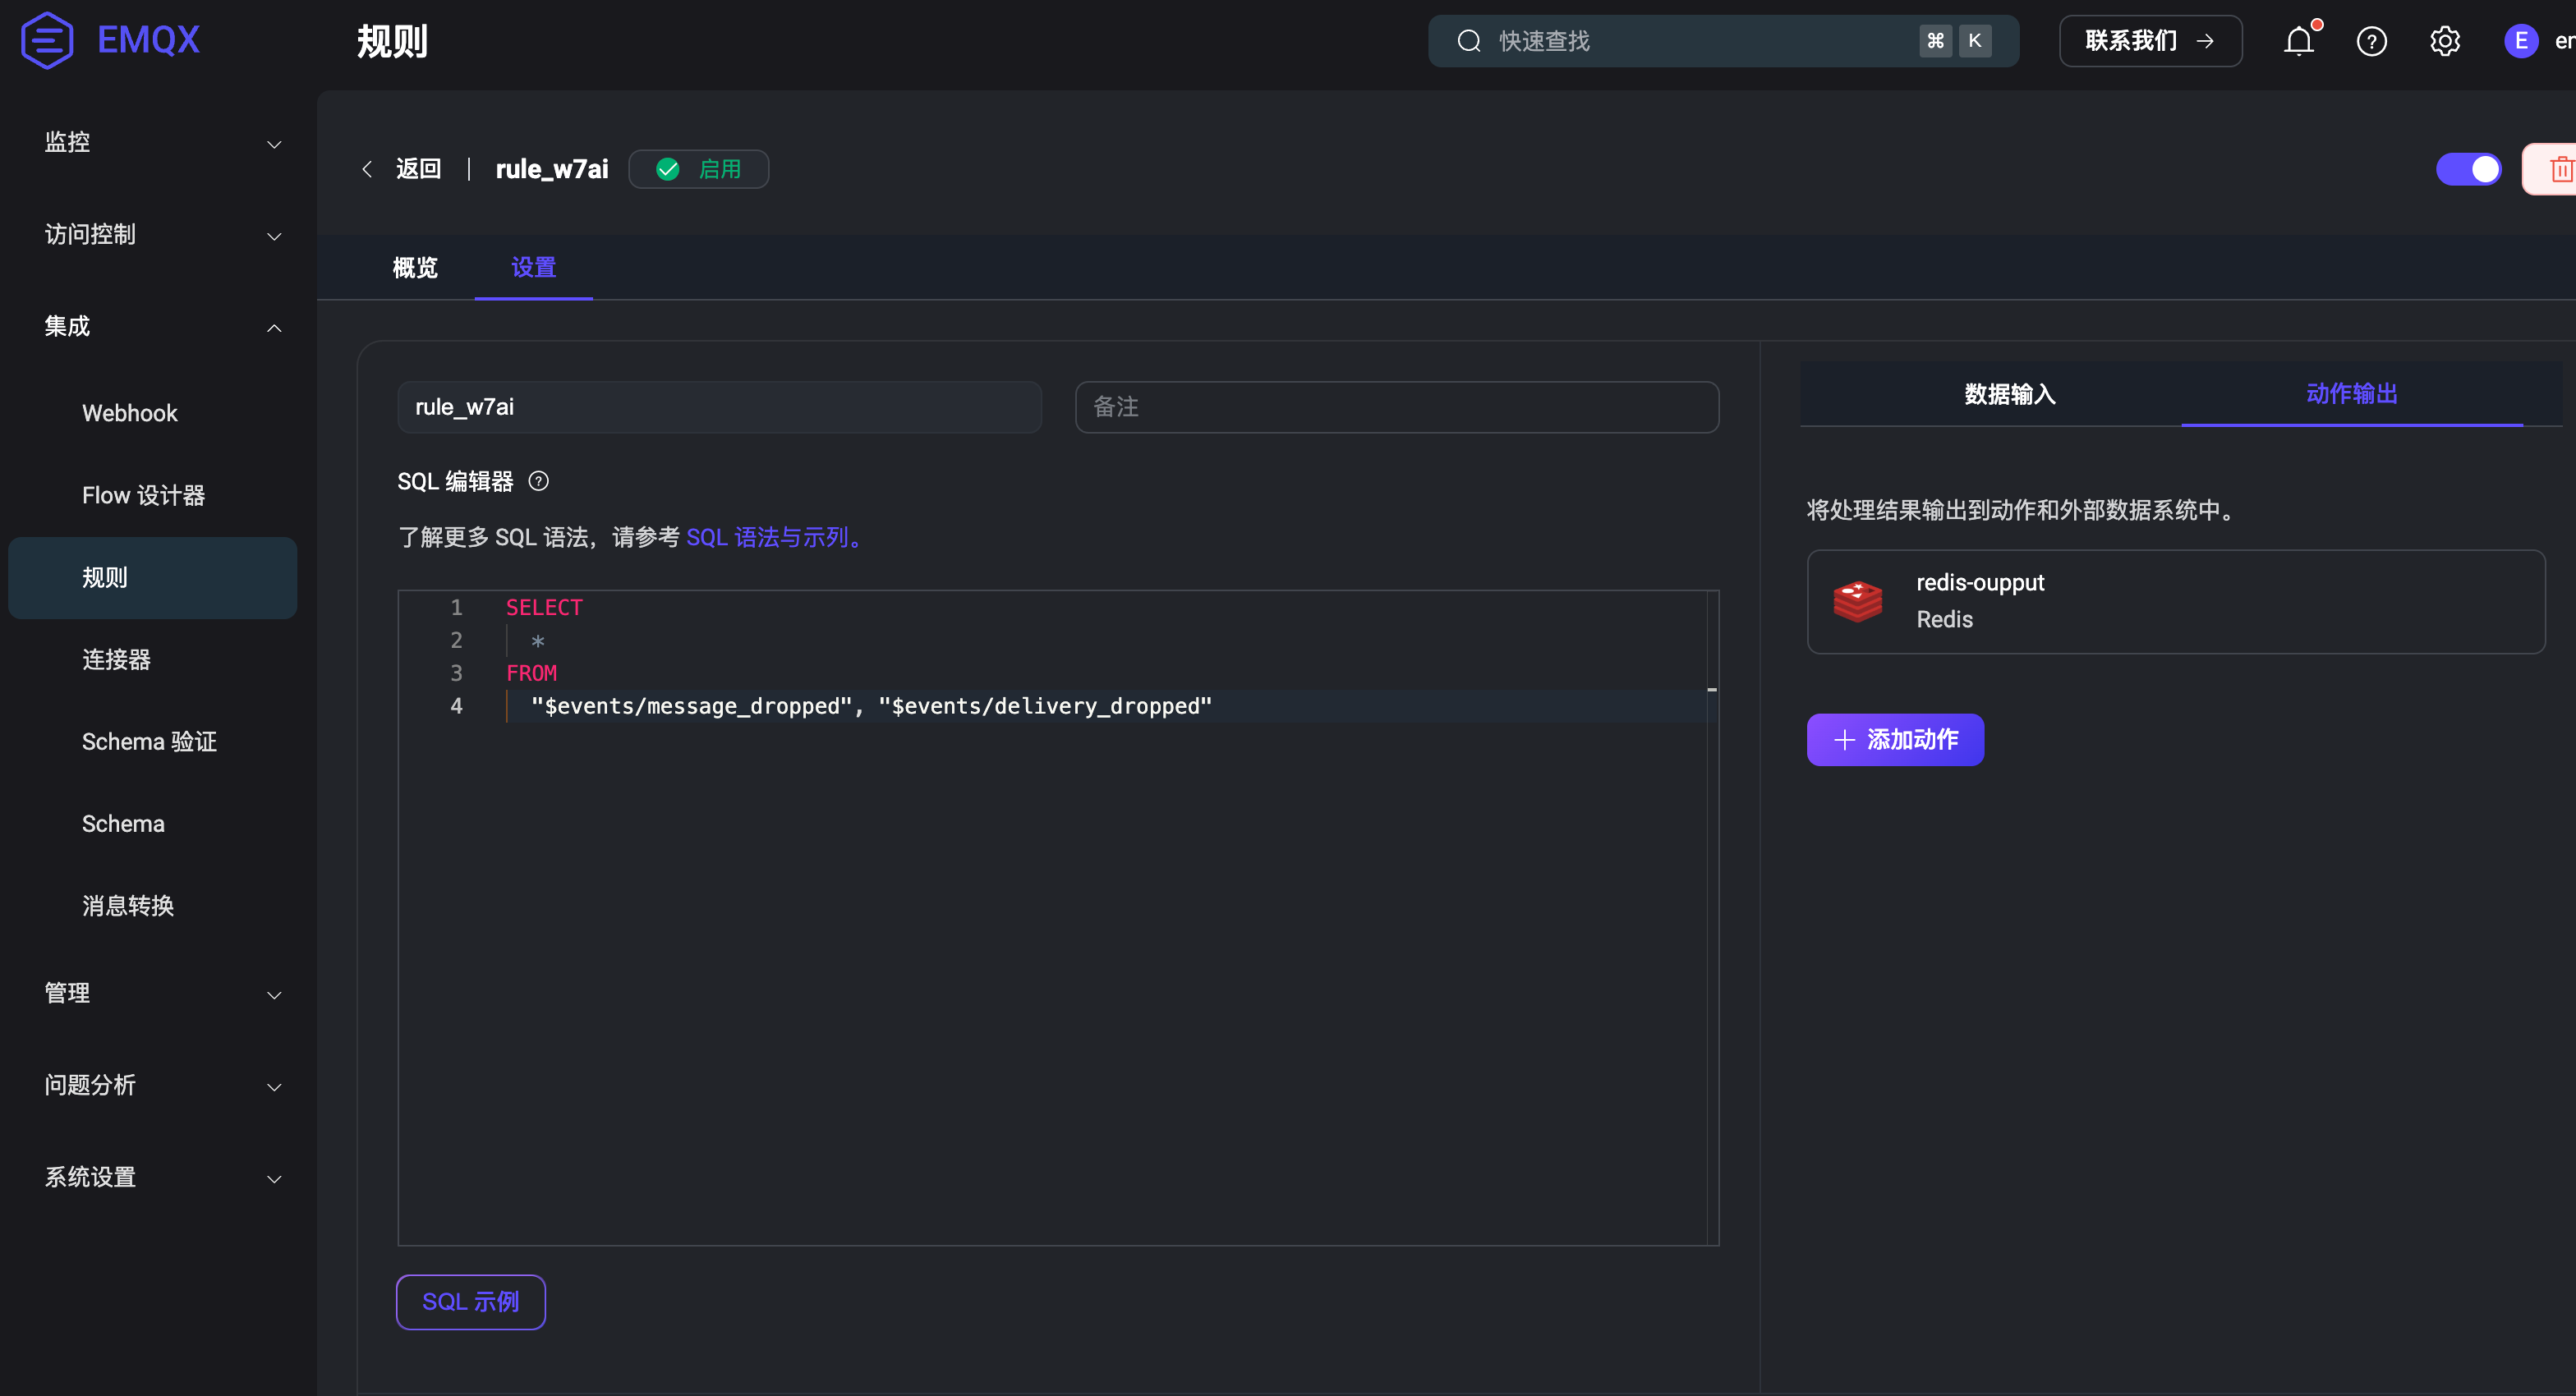Click the SQL editor help icon
Screen dimensions: 2576x1396
pyautogui.click(x=538, y=481)
